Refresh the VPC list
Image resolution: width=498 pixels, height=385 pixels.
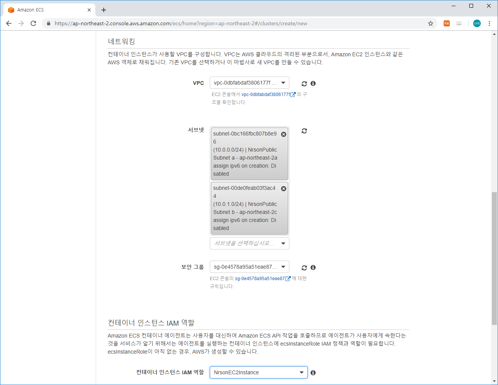click(304, 83)
